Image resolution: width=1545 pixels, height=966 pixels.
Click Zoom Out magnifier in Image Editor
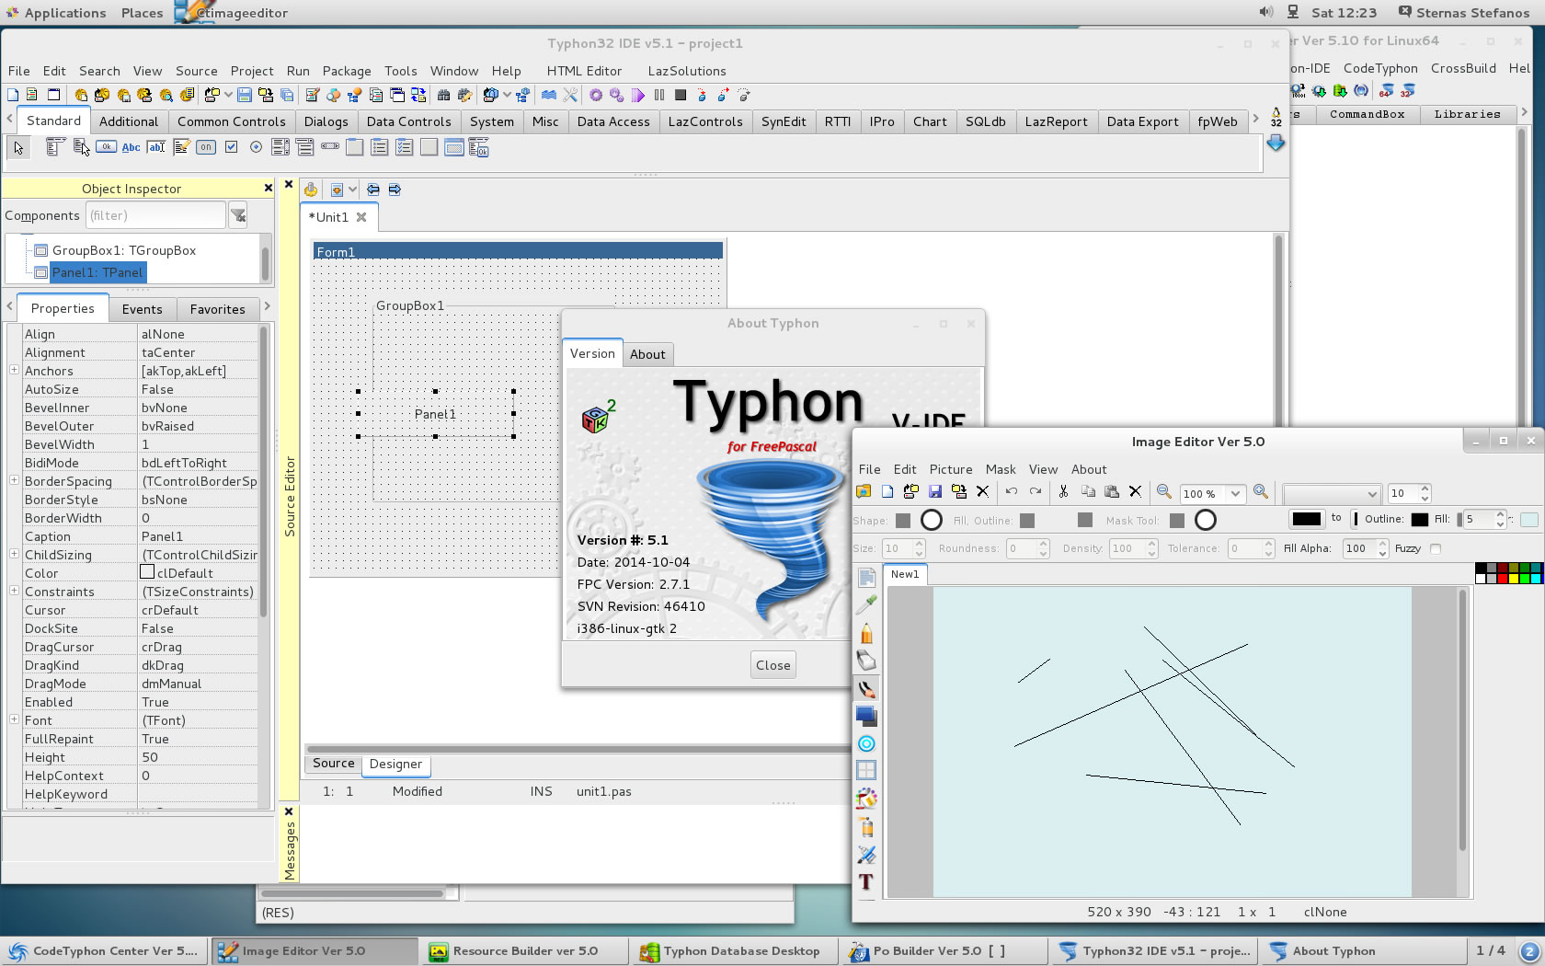pyautogui.click(x=1164, y=492)
